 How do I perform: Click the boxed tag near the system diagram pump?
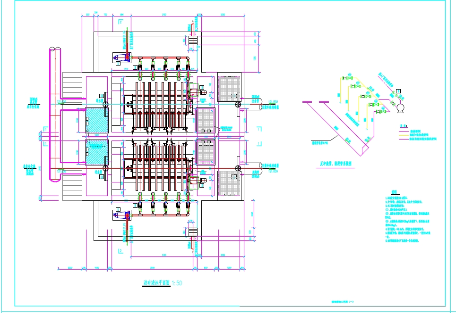(x=399, y=91)
